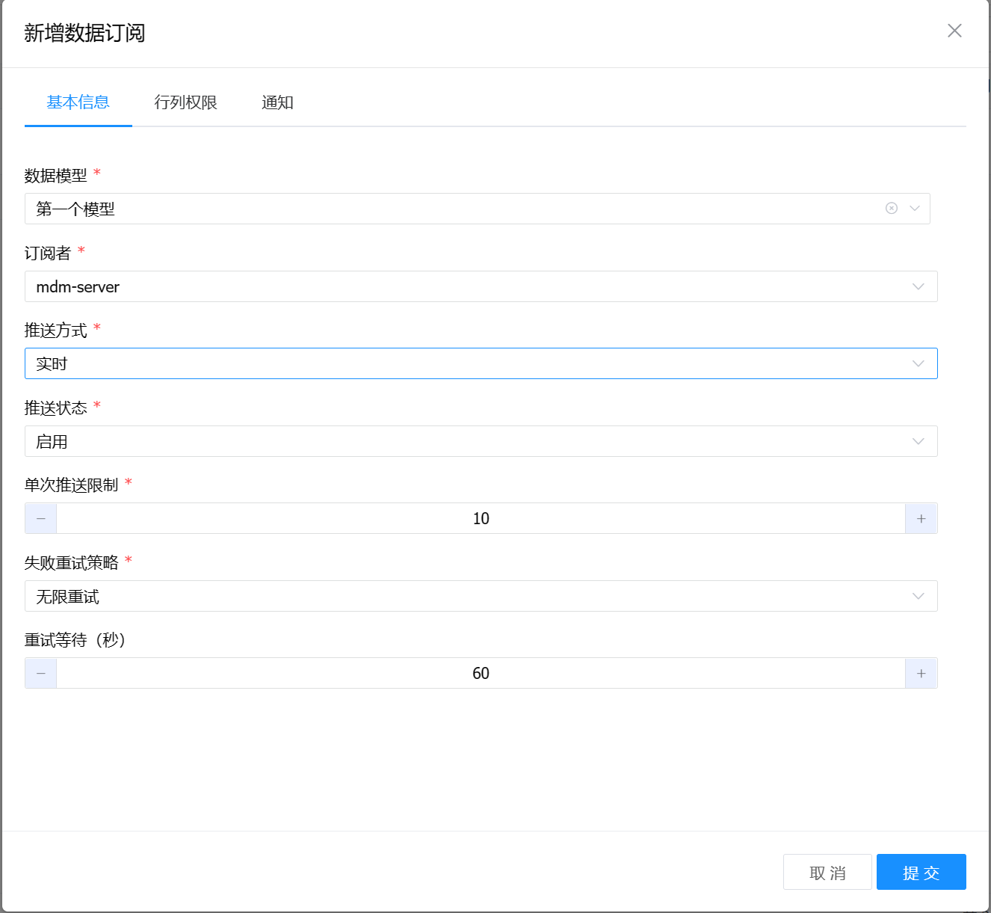
Task: Switch to the 行列权限 tab
Action: [185, 102]
